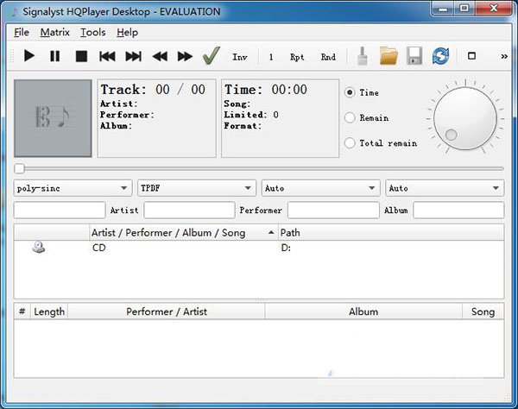
Task: Click the volume knob dial
Action: [x=465, y=118]
